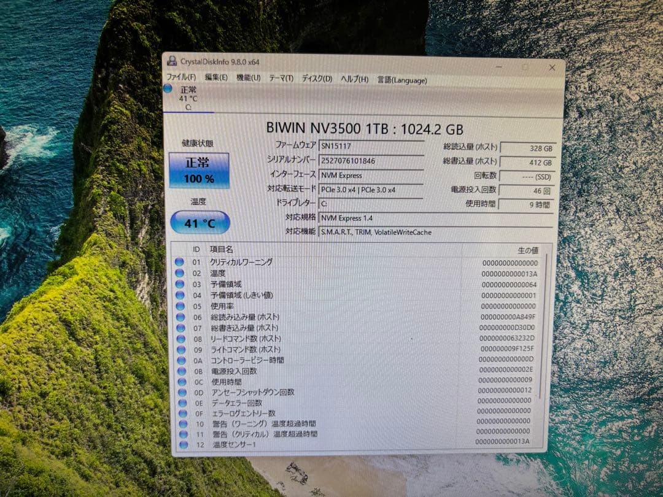This screenshot has width=663, height=497.
Task: Click the status icon for 予備領域 (しきい値) row
Action: pos(180,295)
